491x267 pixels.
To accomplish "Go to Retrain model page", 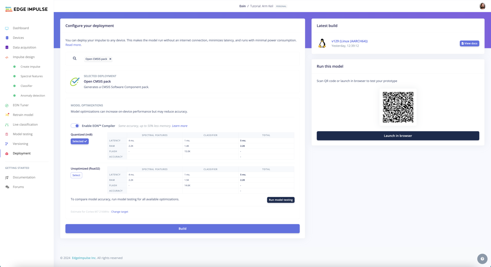I will point(23,115).
